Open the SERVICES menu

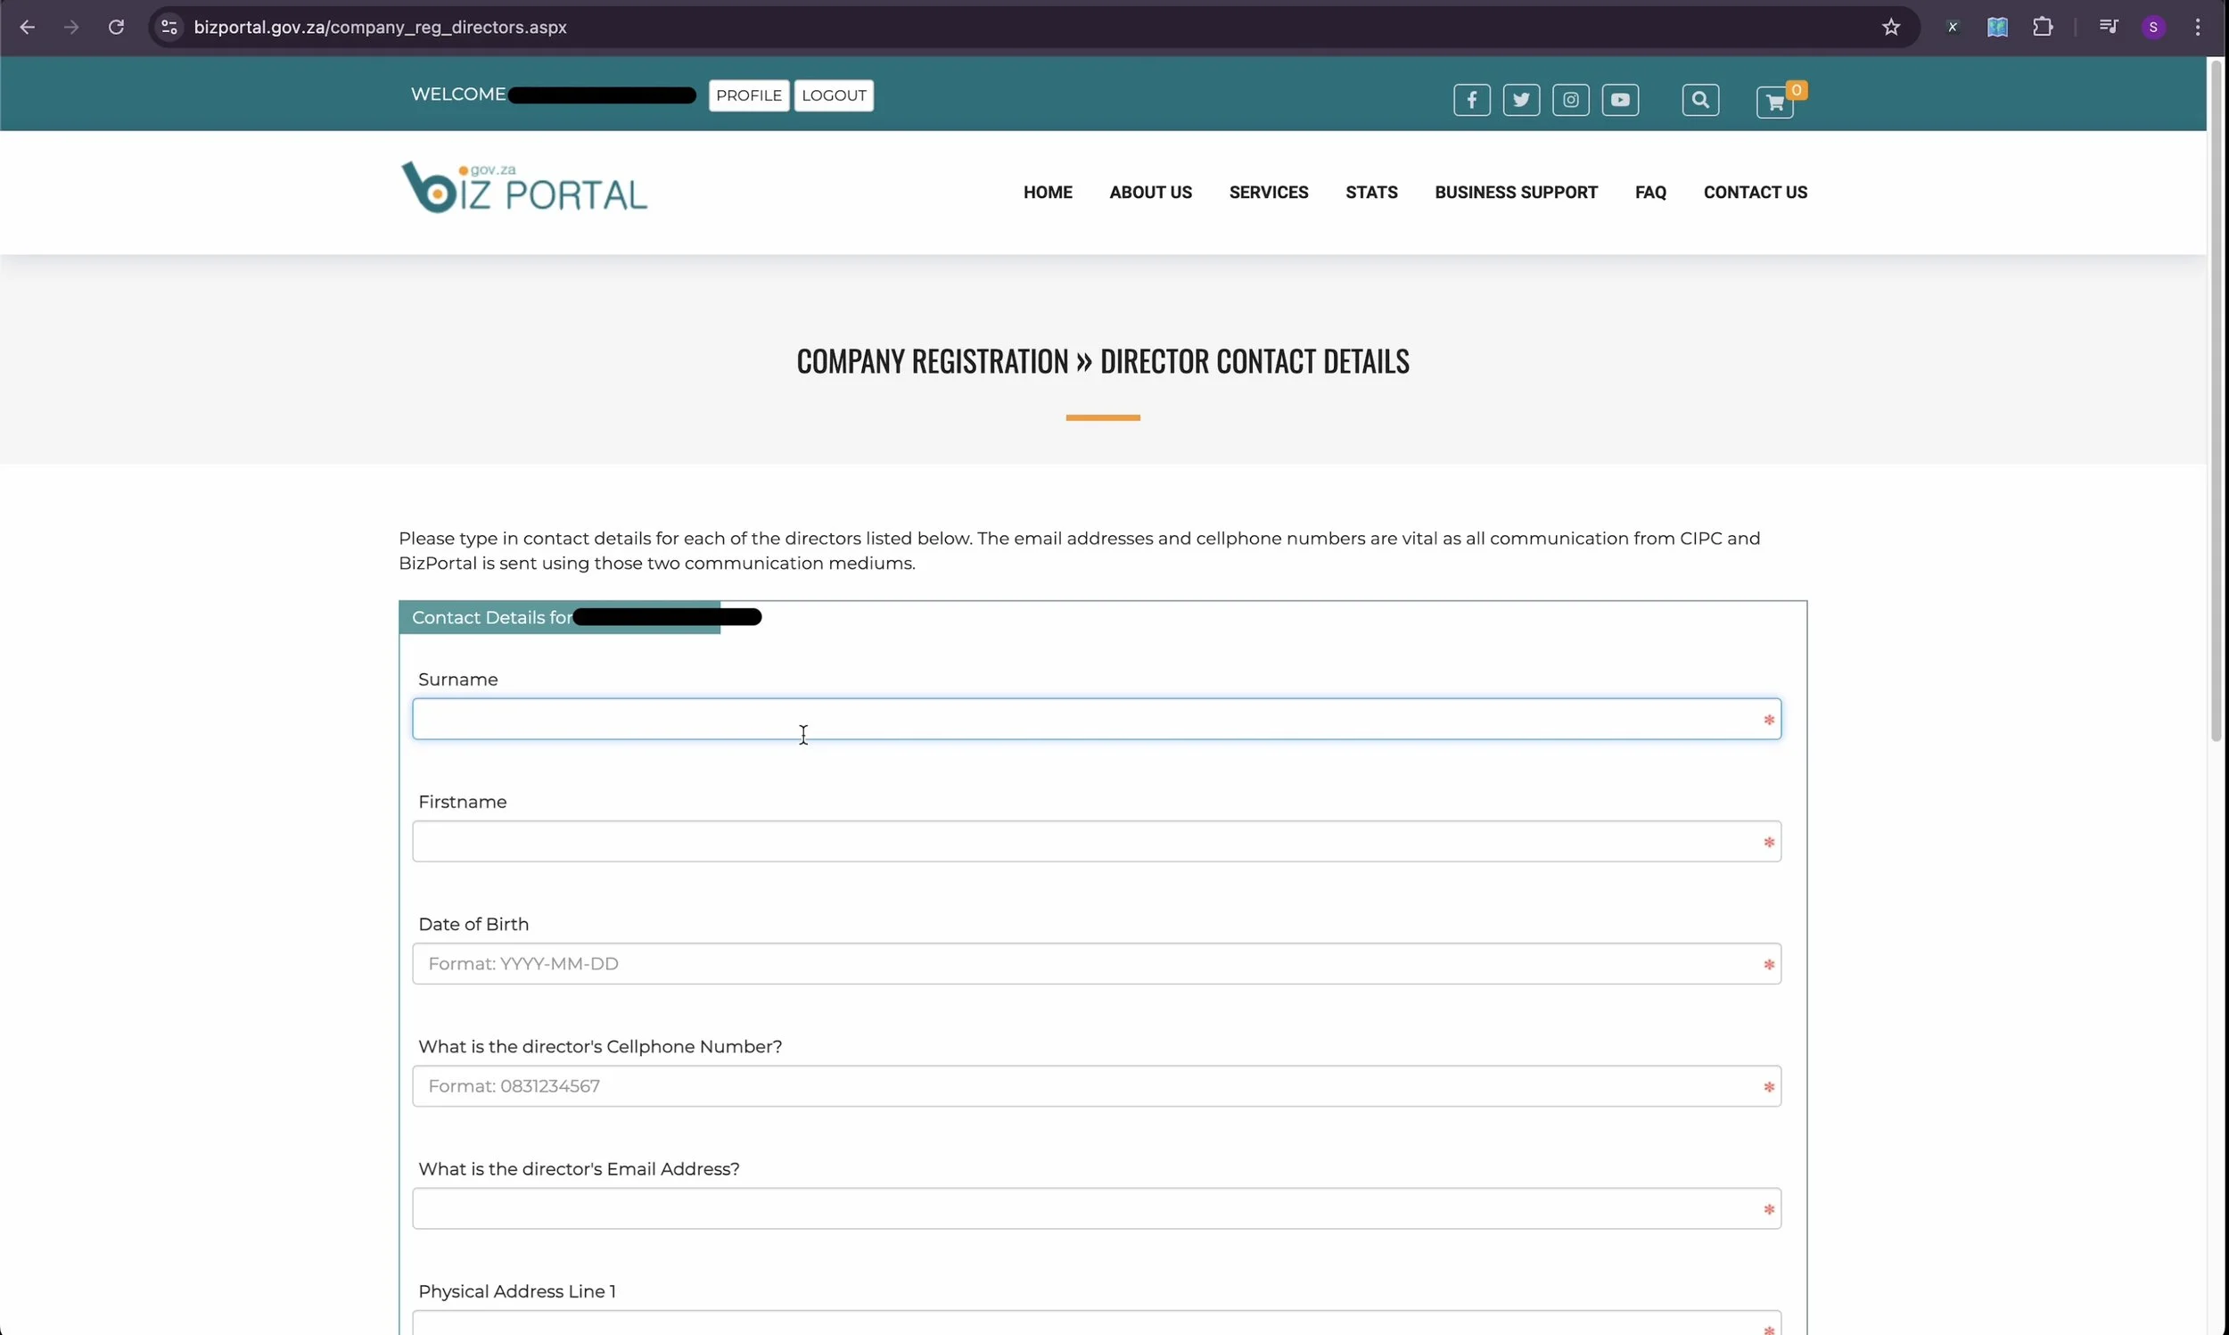pyautogui.click(x=1268, y=193)
